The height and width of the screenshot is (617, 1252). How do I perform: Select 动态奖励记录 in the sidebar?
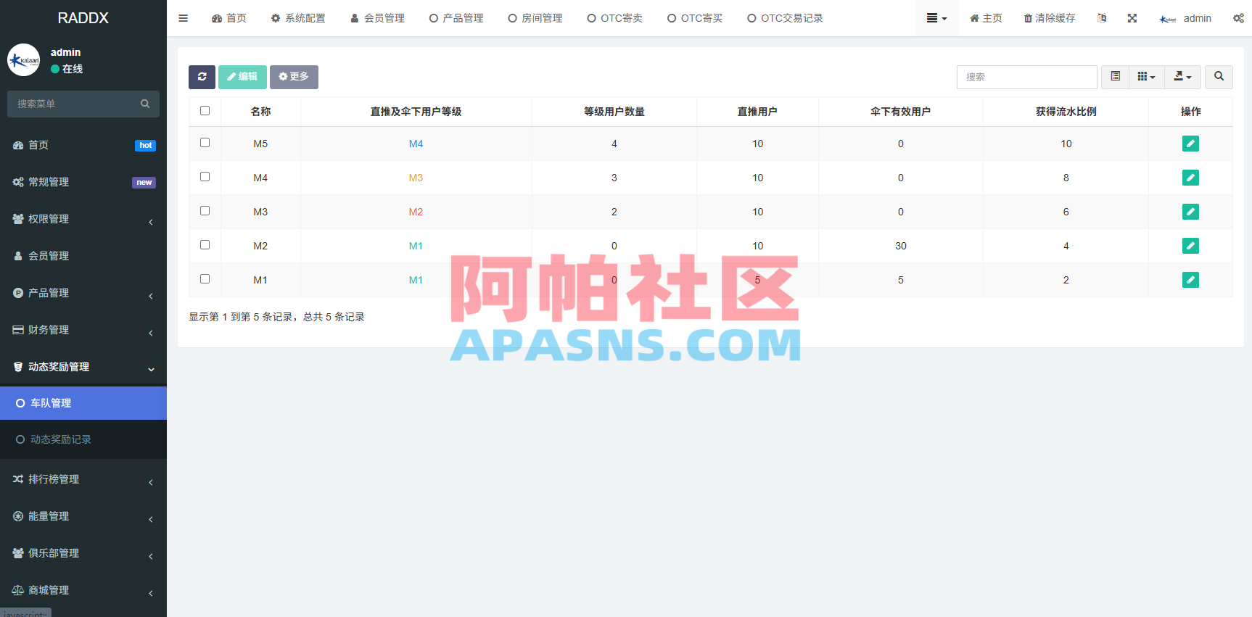tap(83, 439)
